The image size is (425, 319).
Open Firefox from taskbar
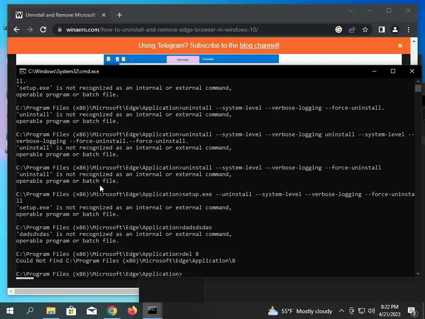pos(132,311)
